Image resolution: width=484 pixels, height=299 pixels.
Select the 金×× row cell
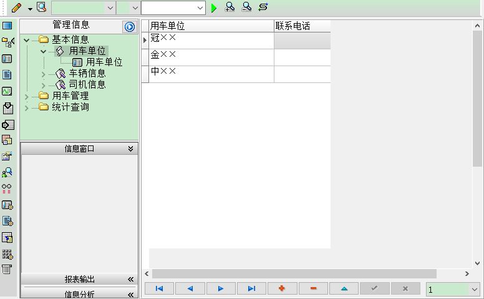click(211, 57)
